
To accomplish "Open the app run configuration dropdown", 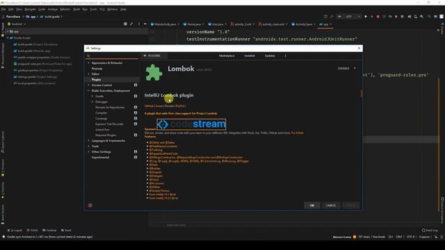I will click(x=349, y=17).
